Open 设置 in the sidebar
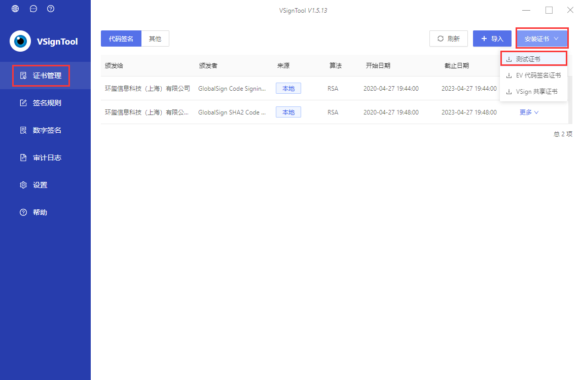This screenshot has height=380, width=582. (45, 185)
